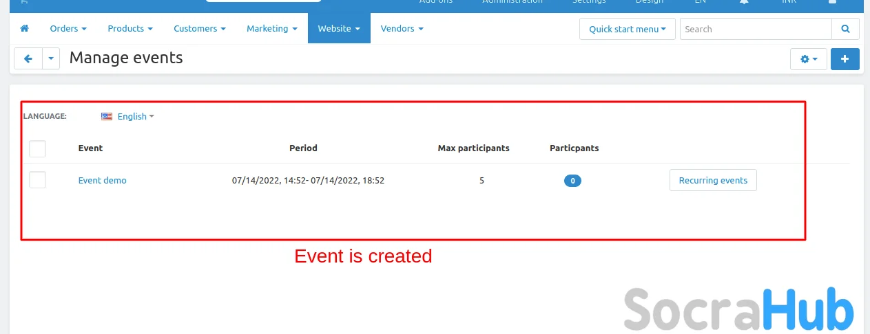Click the max participants value 5

(x=482, y=181)
